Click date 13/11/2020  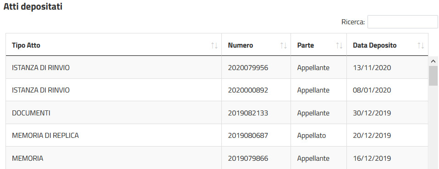[372, 68]
